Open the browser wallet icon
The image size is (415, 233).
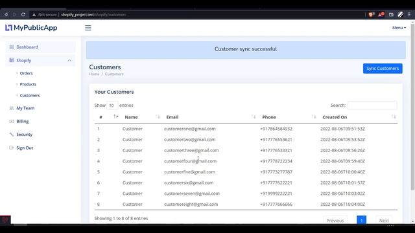click(x=391, y=15)
